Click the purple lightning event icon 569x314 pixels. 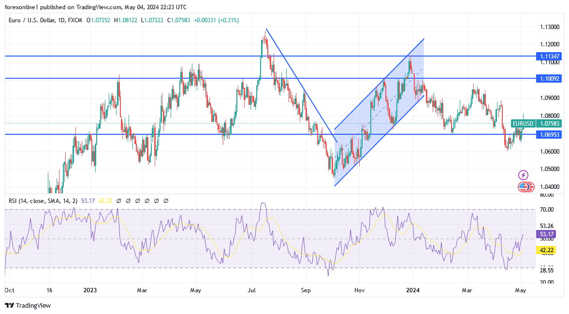coord(523,175)
